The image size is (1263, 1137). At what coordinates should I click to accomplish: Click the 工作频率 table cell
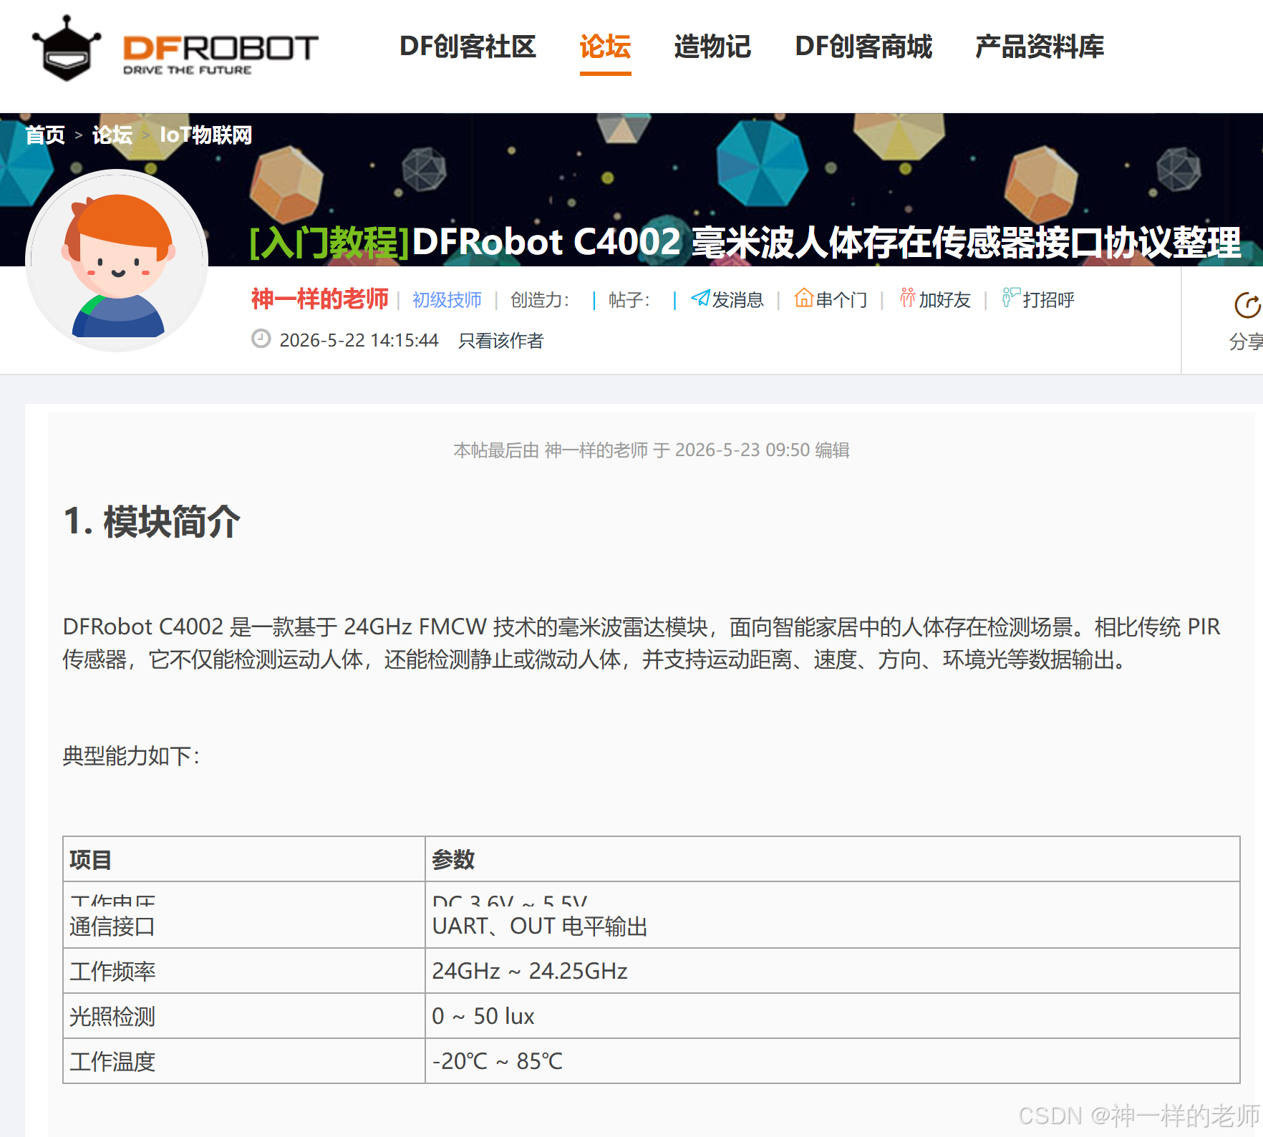point(244,971)
